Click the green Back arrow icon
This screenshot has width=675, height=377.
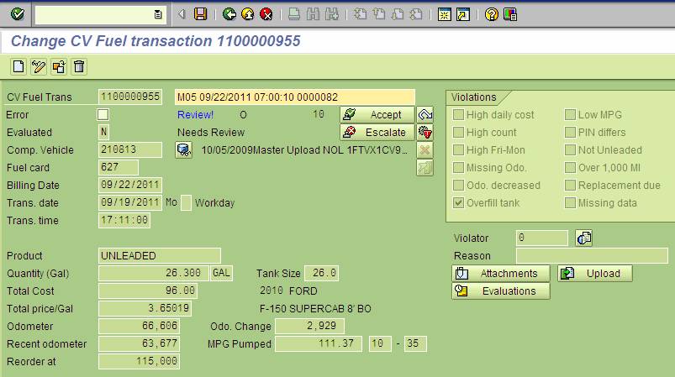point(229,14)
